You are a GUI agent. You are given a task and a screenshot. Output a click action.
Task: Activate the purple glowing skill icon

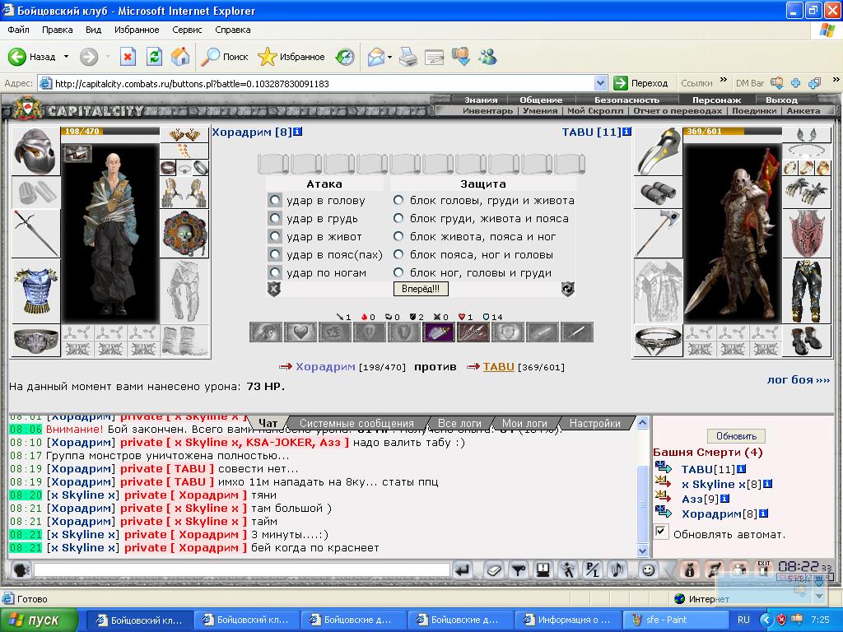click(x=439, y=332)
